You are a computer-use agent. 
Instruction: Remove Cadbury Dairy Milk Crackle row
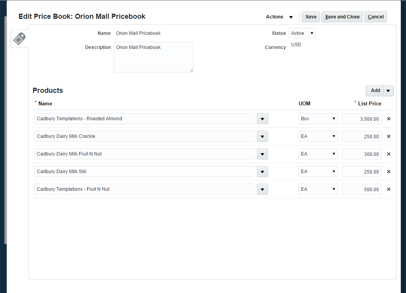coord(389,136)
